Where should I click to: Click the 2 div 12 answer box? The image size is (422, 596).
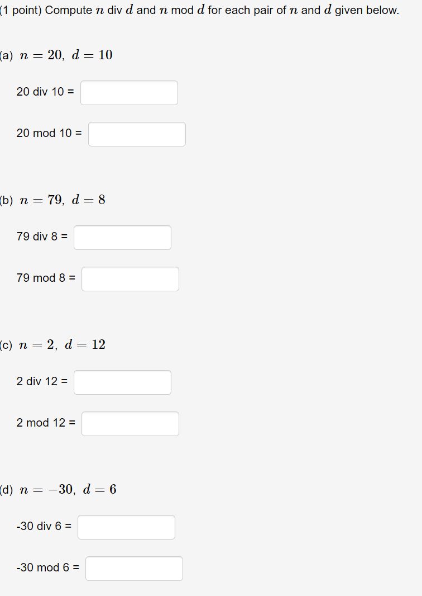(122, 382)
